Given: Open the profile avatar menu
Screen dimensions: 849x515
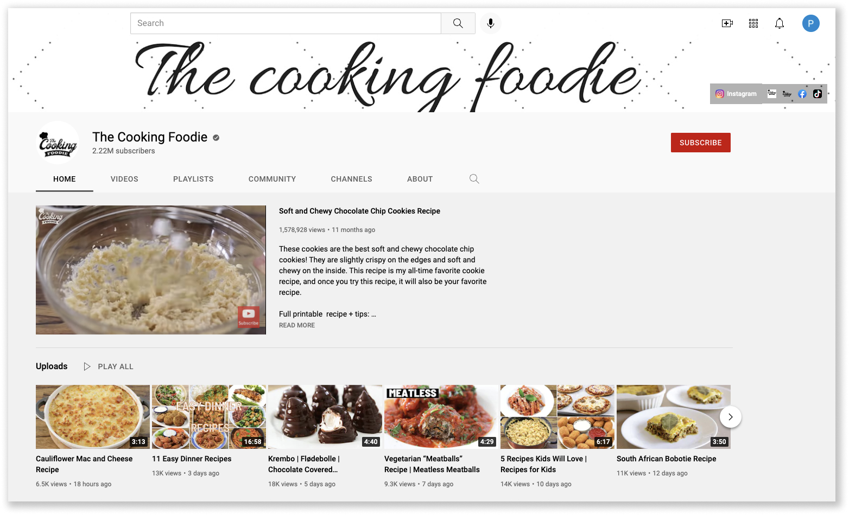Looking at the screenshot, I should pos(811,23).
